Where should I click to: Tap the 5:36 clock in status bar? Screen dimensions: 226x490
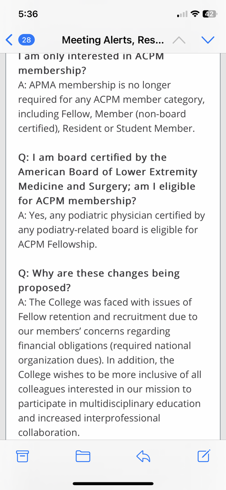[x=28, y=14]
